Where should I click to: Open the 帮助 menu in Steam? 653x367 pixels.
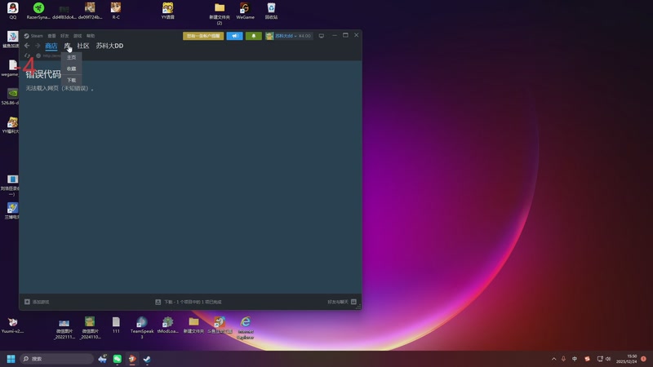91,36
